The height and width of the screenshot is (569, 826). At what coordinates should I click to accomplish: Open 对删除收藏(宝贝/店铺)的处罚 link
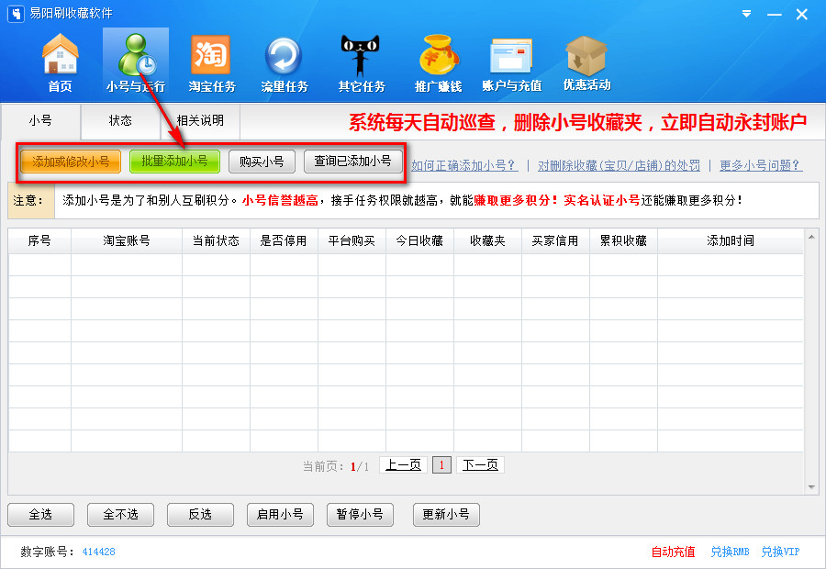[x=619, y=165]
